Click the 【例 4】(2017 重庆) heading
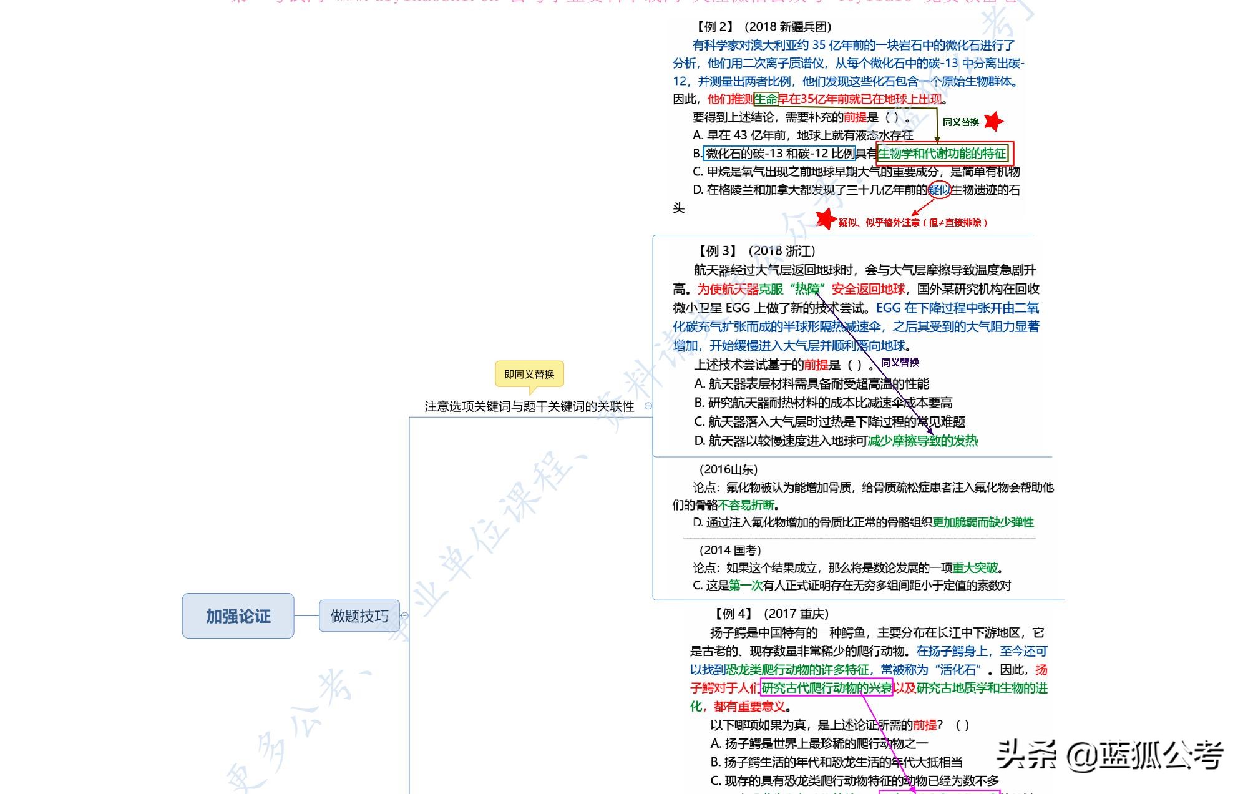1248x794 pixels. tap(772, 614)
